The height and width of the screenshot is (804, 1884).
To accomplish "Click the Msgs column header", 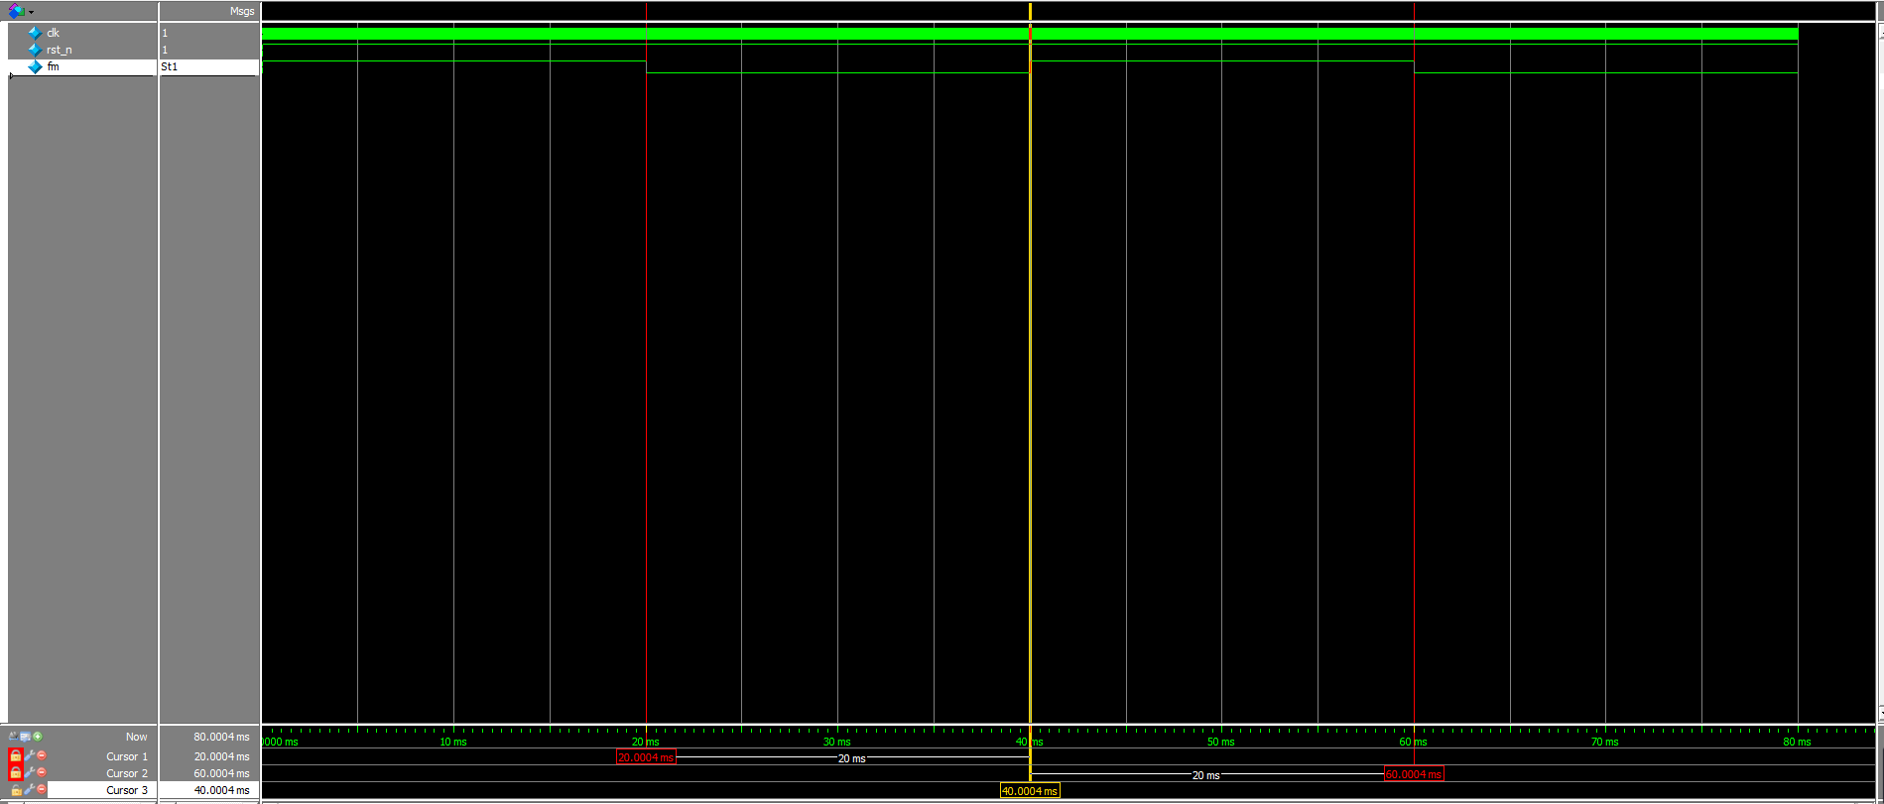I will [x=241, y=11].
